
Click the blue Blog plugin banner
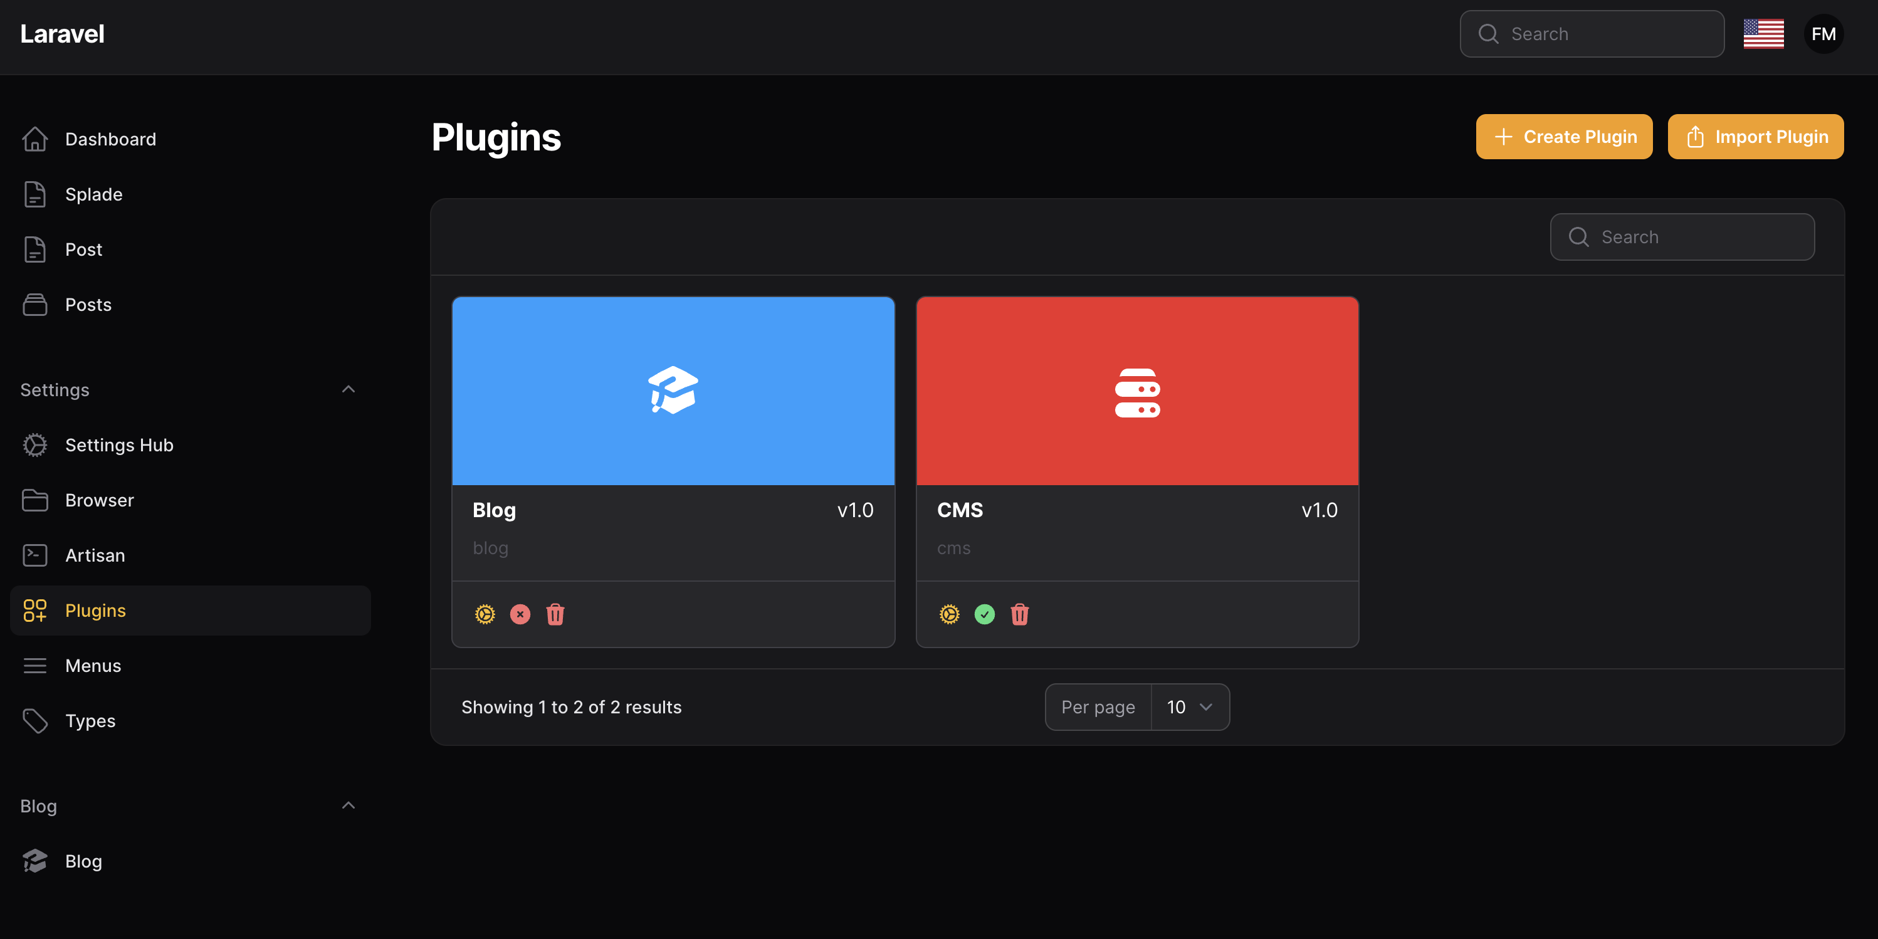pos(673,391)
